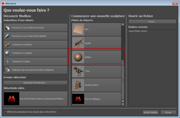Close the Bienvenue dialog window
The width and height of the screenshot is (180, 118).
point(175,3)
